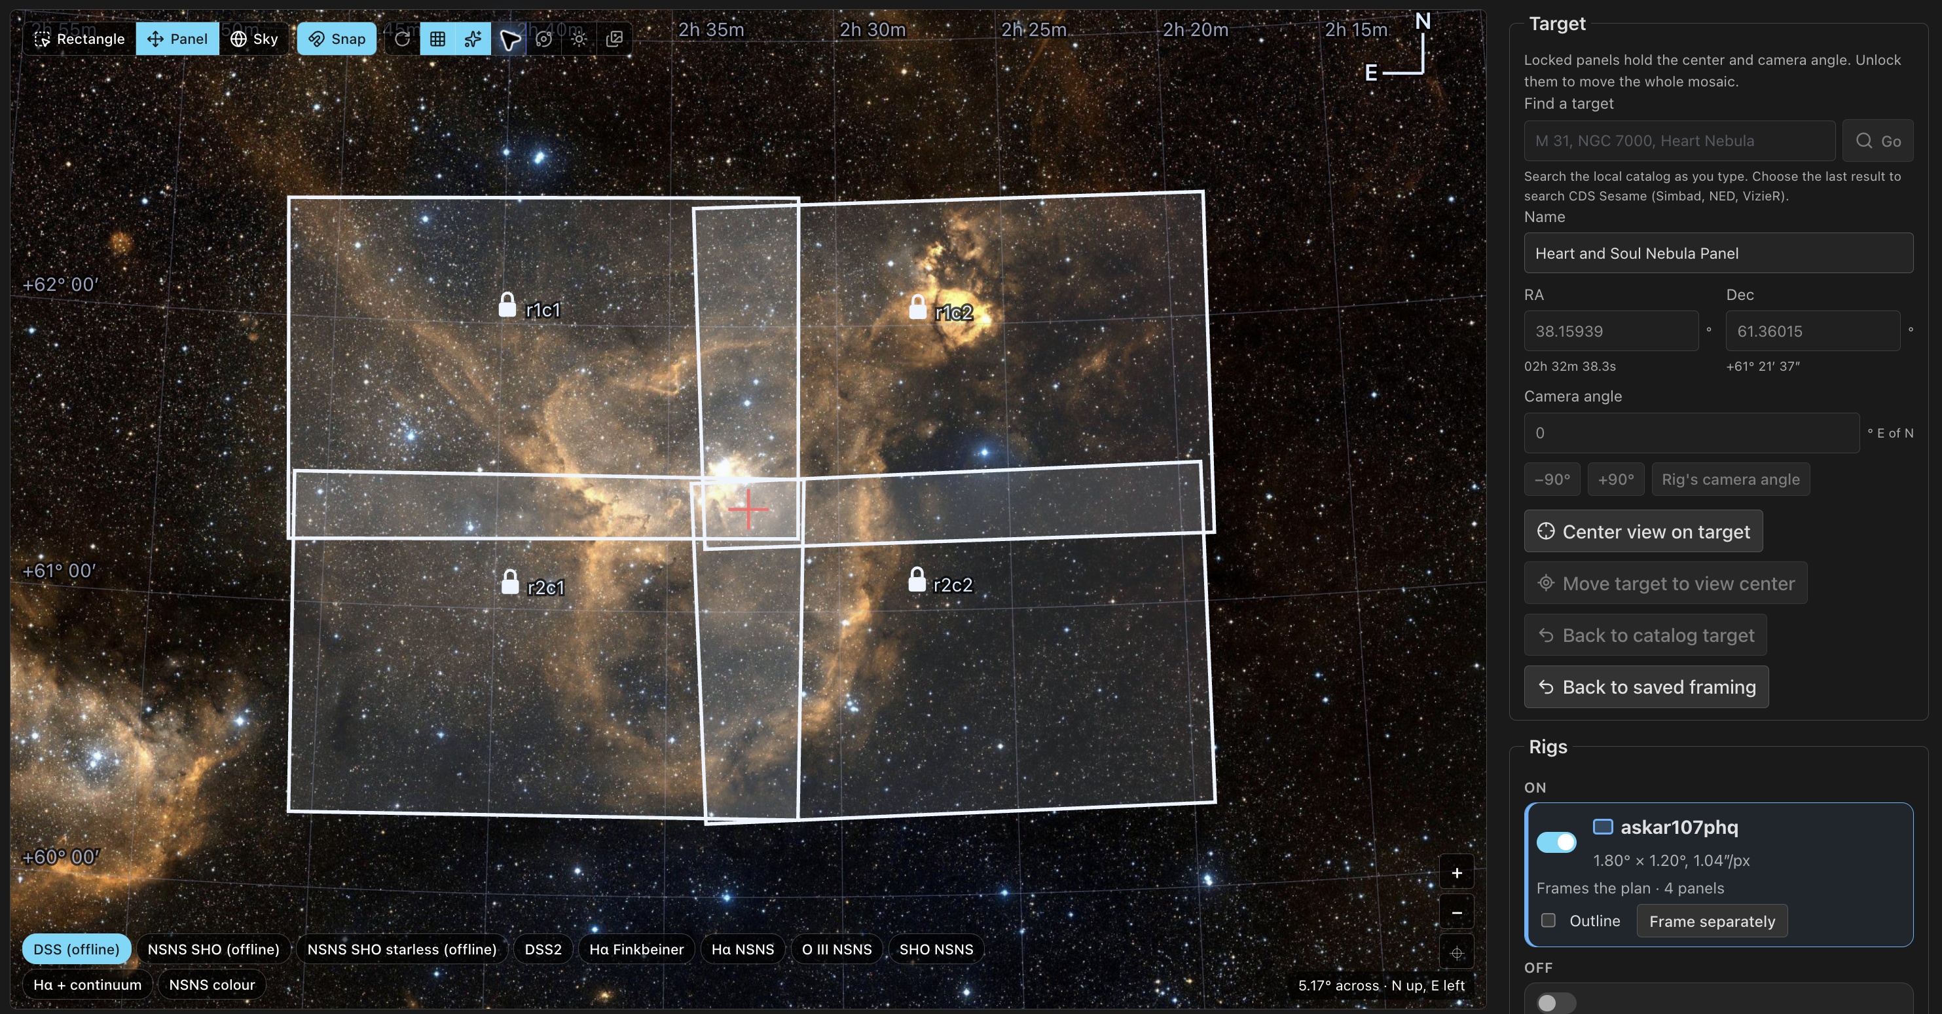Switch to O III NSNS survey
The image size is (1942, 1014).
[837, 949]
